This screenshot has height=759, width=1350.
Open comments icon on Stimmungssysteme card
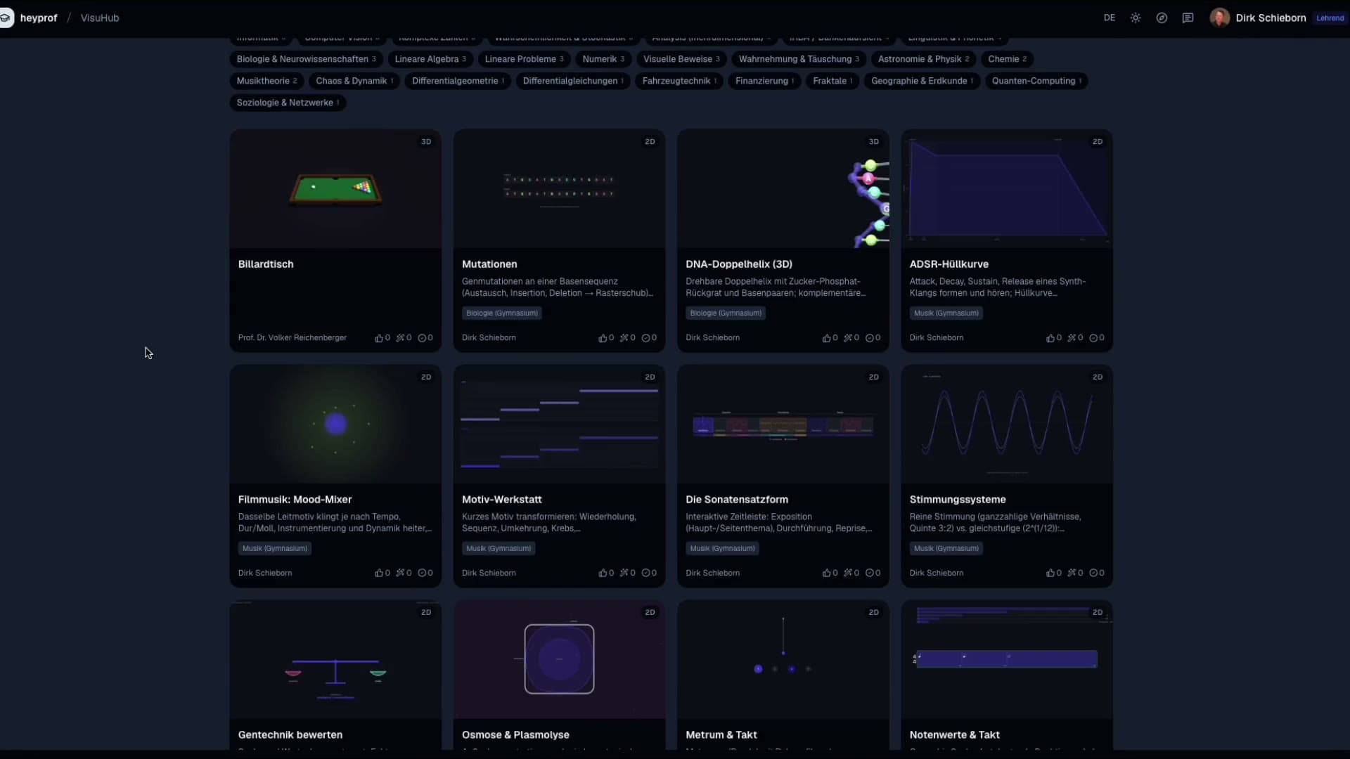click(1093, 573)
